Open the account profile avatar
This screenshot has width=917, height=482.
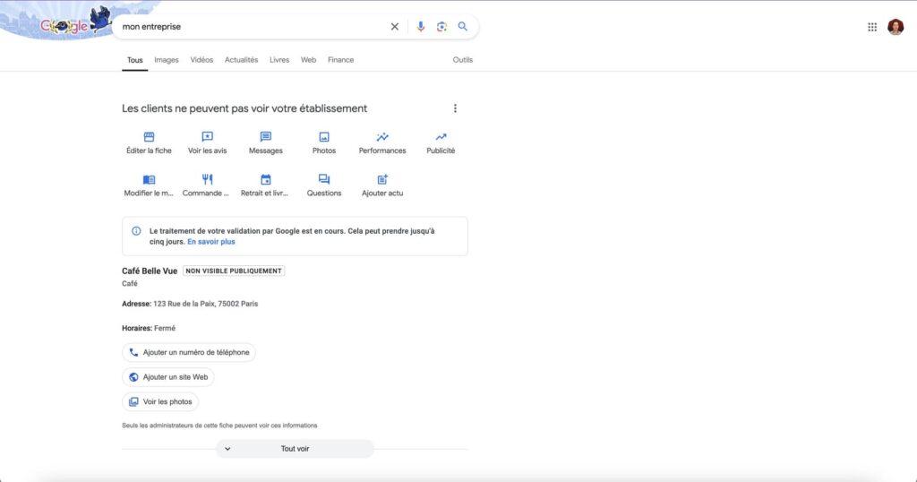click(x=896, y=27)
